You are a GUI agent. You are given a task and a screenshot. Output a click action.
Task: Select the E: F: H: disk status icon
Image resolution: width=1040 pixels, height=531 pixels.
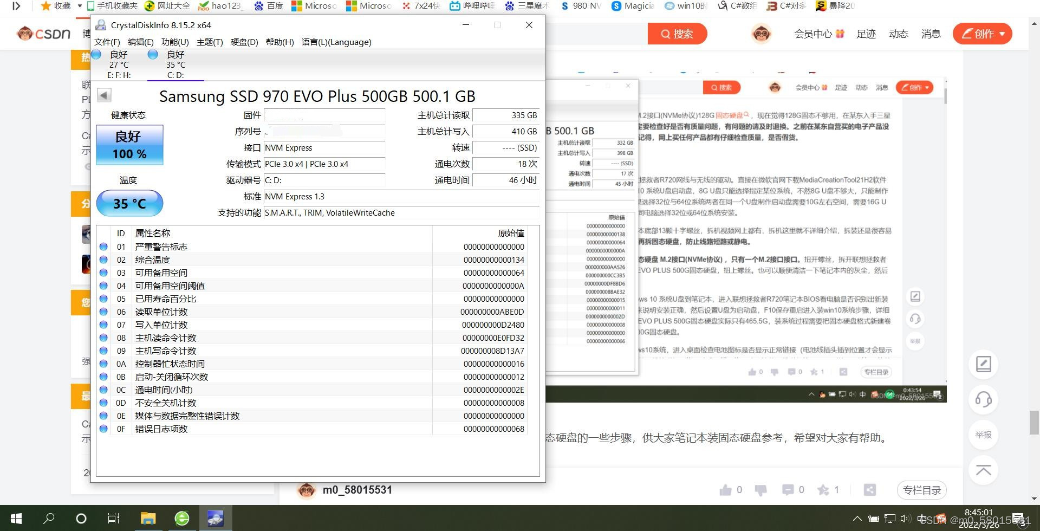(x=96, y=54)
